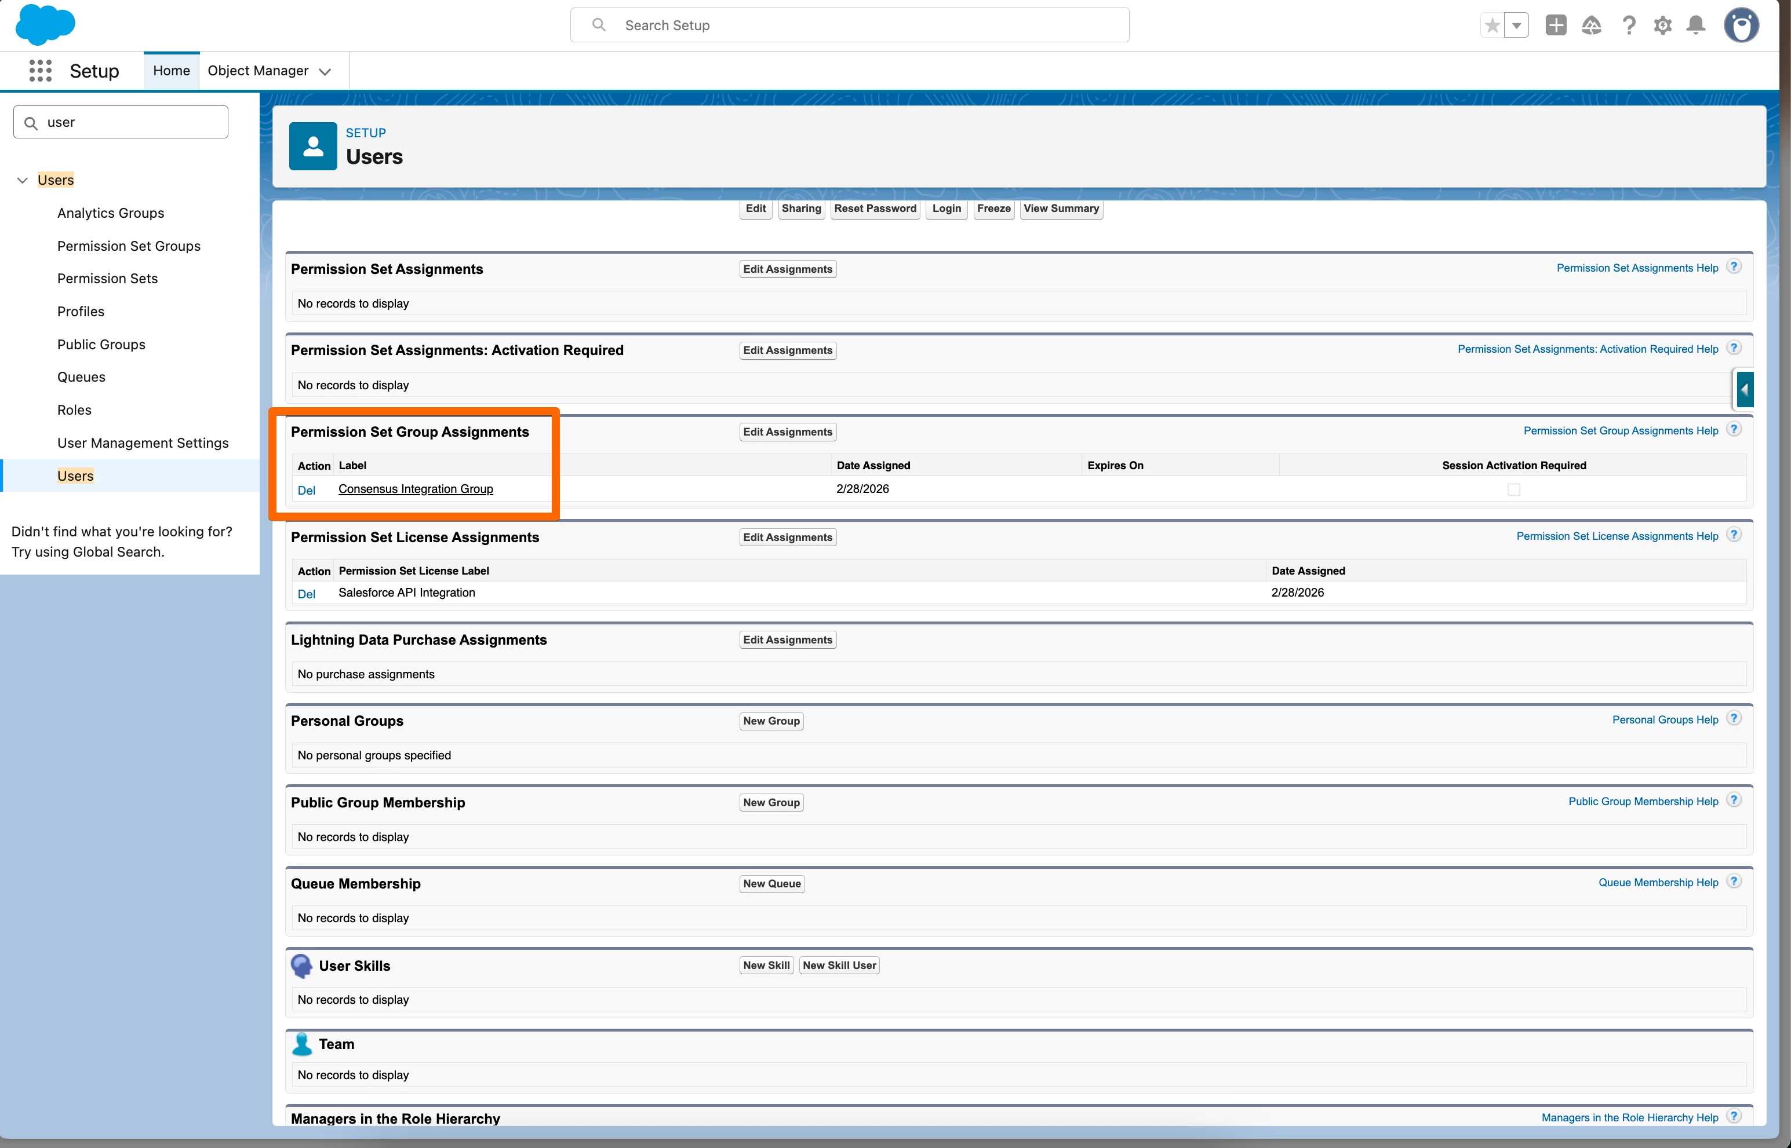1791x1148 pixels.
Task: Open the Trailhead guidance icon
Action: [1591, 26]
